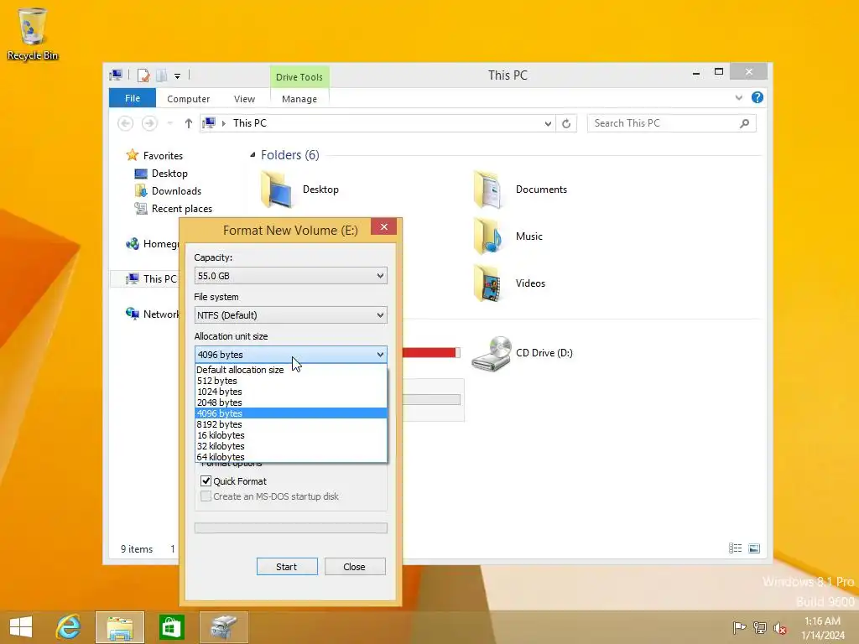Expand the ribbon with the chevron
This screenshot has width=859, height=644.
click(738, 97)
